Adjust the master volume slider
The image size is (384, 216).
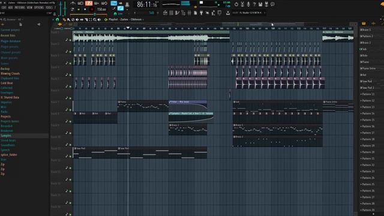61,8
